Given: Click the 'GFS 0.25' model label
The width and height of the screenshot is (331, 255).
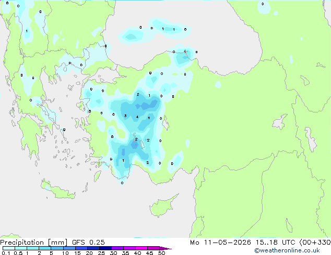Looking at the screenshot, I should 88,243.
